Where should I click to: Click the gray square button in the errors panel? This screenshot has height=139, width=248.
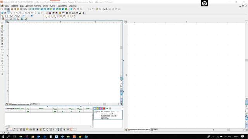(110, 108)
